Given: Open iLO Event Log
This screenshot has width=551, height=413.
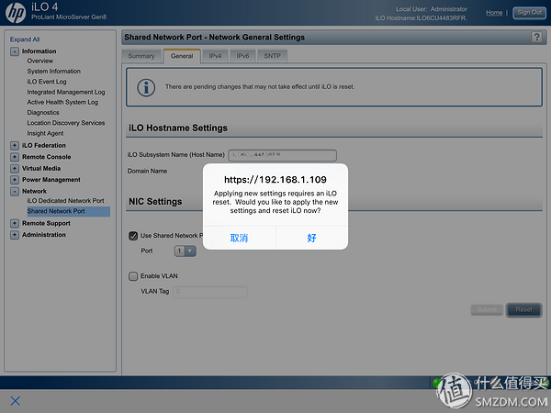Looking at the screenshot, I should click(x=47, y=82).
